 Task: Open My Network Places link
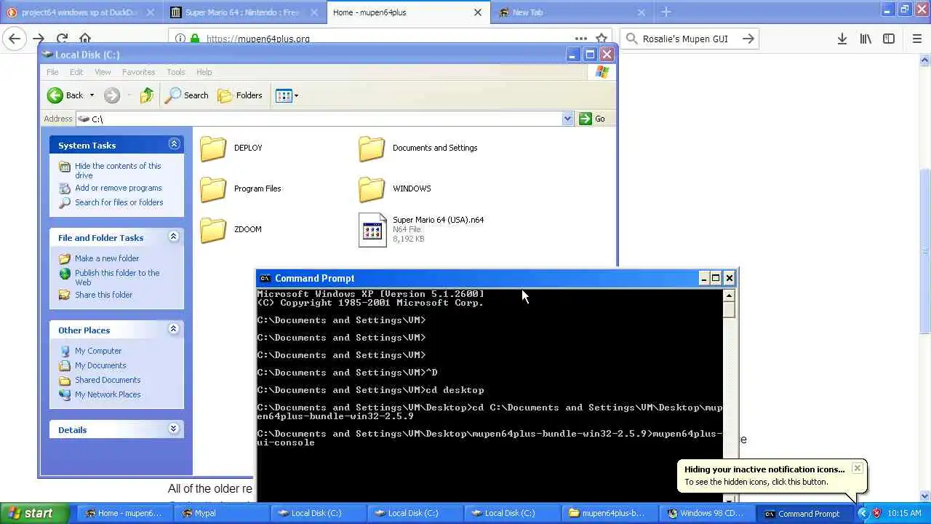(108, 394)
